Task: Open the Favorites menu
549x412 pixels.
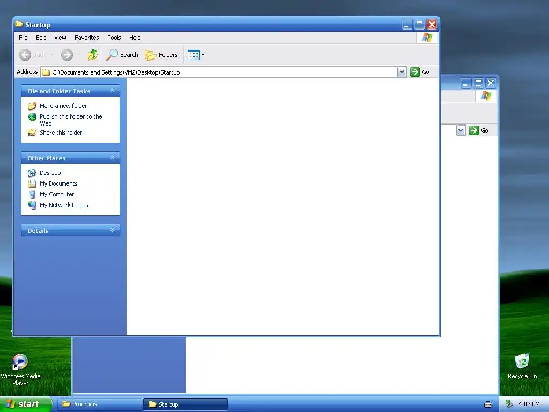Action: tap(86, 38)
